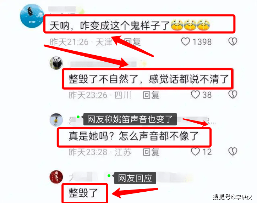Like the comment with 38 likes
257x203 pixels.
coord(195,95)
